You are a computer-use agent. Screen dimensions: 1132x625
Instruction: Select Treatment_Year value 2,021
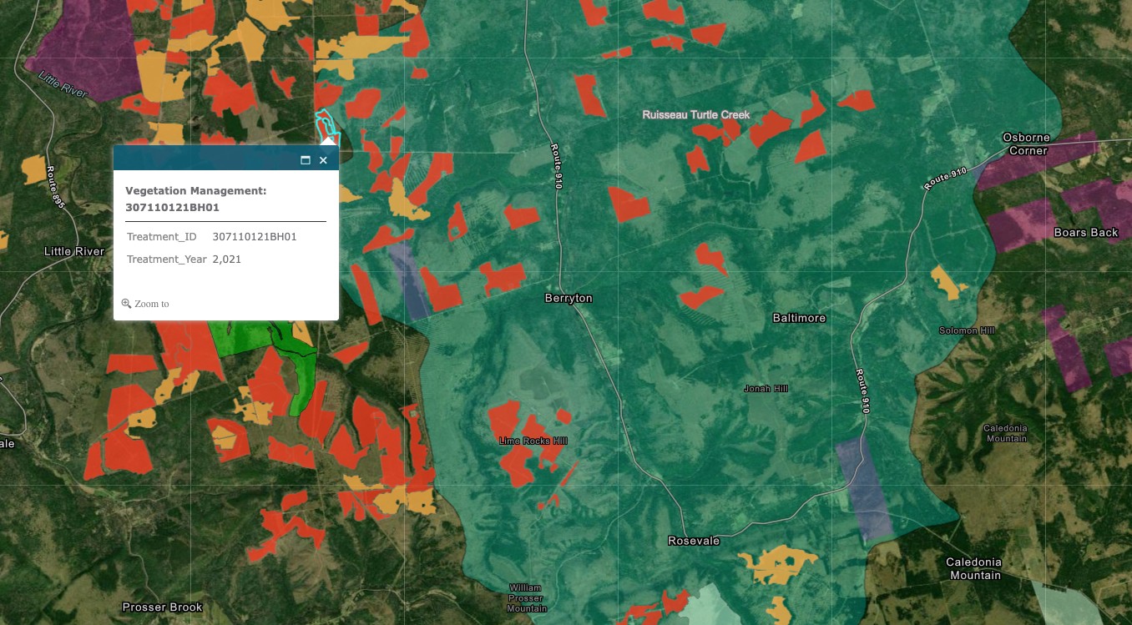227,260
